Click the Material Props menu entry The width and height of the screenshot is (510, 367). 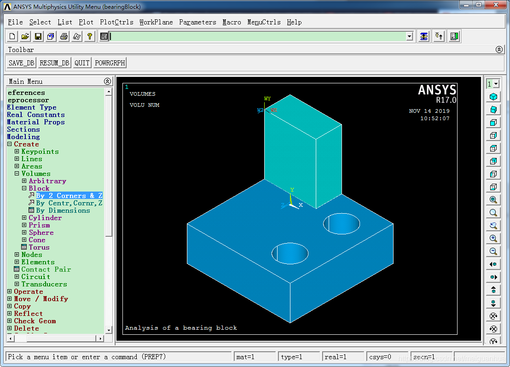tap(36, 122)
